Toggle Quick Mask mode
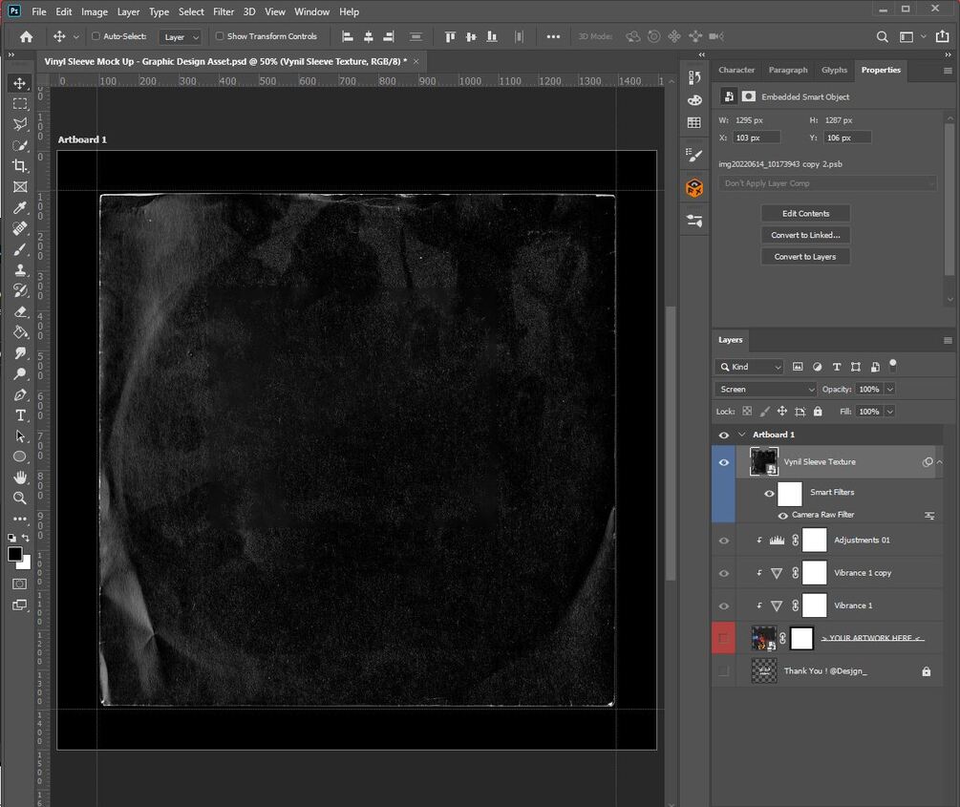Image resolution: width=960 pixels, height=807 pixels. [x=20, y=584]
